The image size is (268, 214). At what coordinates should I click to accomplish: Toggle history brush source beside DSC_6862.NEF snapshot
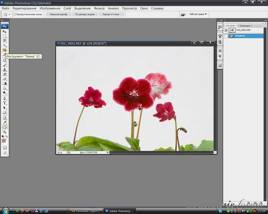coord(226,30)
